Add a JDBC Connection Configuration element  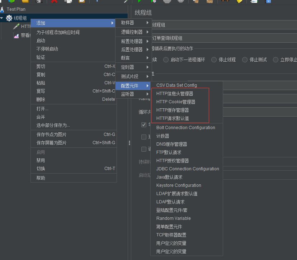click(x=187, y=169)
